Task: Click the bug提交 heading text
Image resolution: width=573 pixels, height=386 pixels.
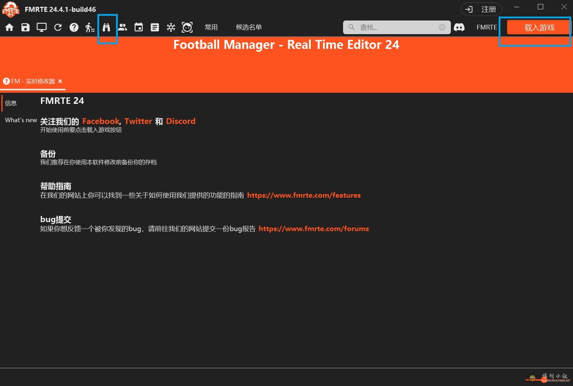Action: pos(56,219)
